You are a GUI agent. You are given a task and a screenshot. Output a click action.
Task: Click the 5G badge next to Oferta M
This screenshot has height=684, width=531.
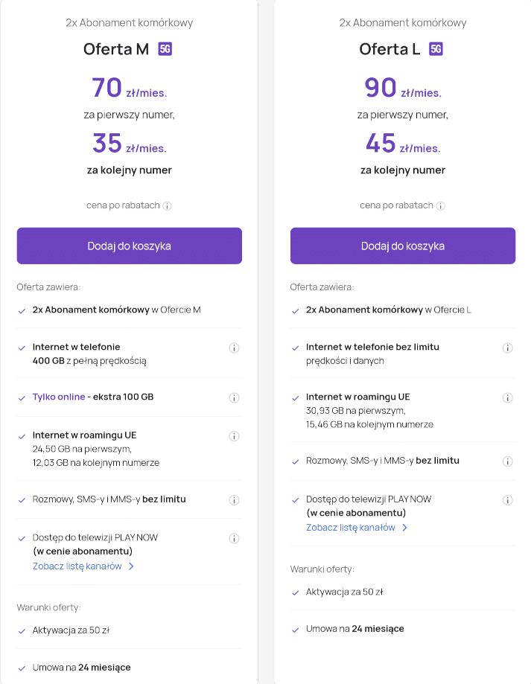tap(165, 49)
